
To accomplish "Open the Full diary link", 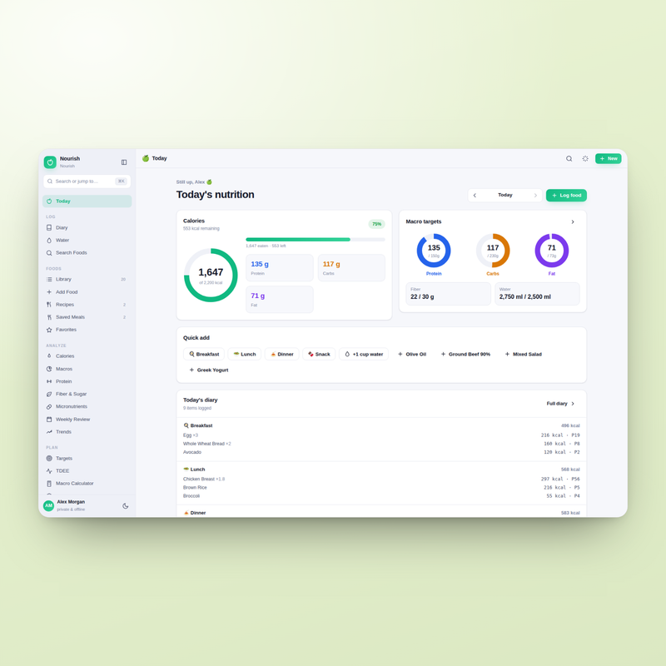I will (560, 404).
